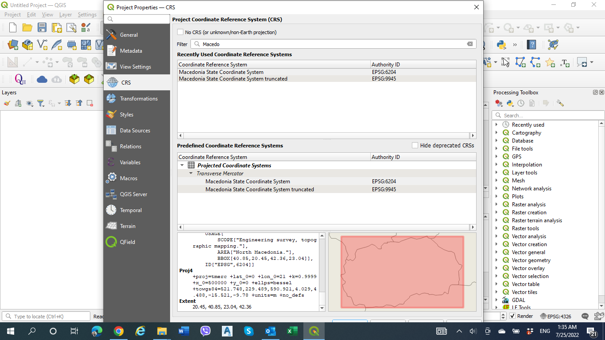This screenshot has width=605, height=340.
Task: Collapse the Transverse Mercator group
Action: tap(191, 173)
